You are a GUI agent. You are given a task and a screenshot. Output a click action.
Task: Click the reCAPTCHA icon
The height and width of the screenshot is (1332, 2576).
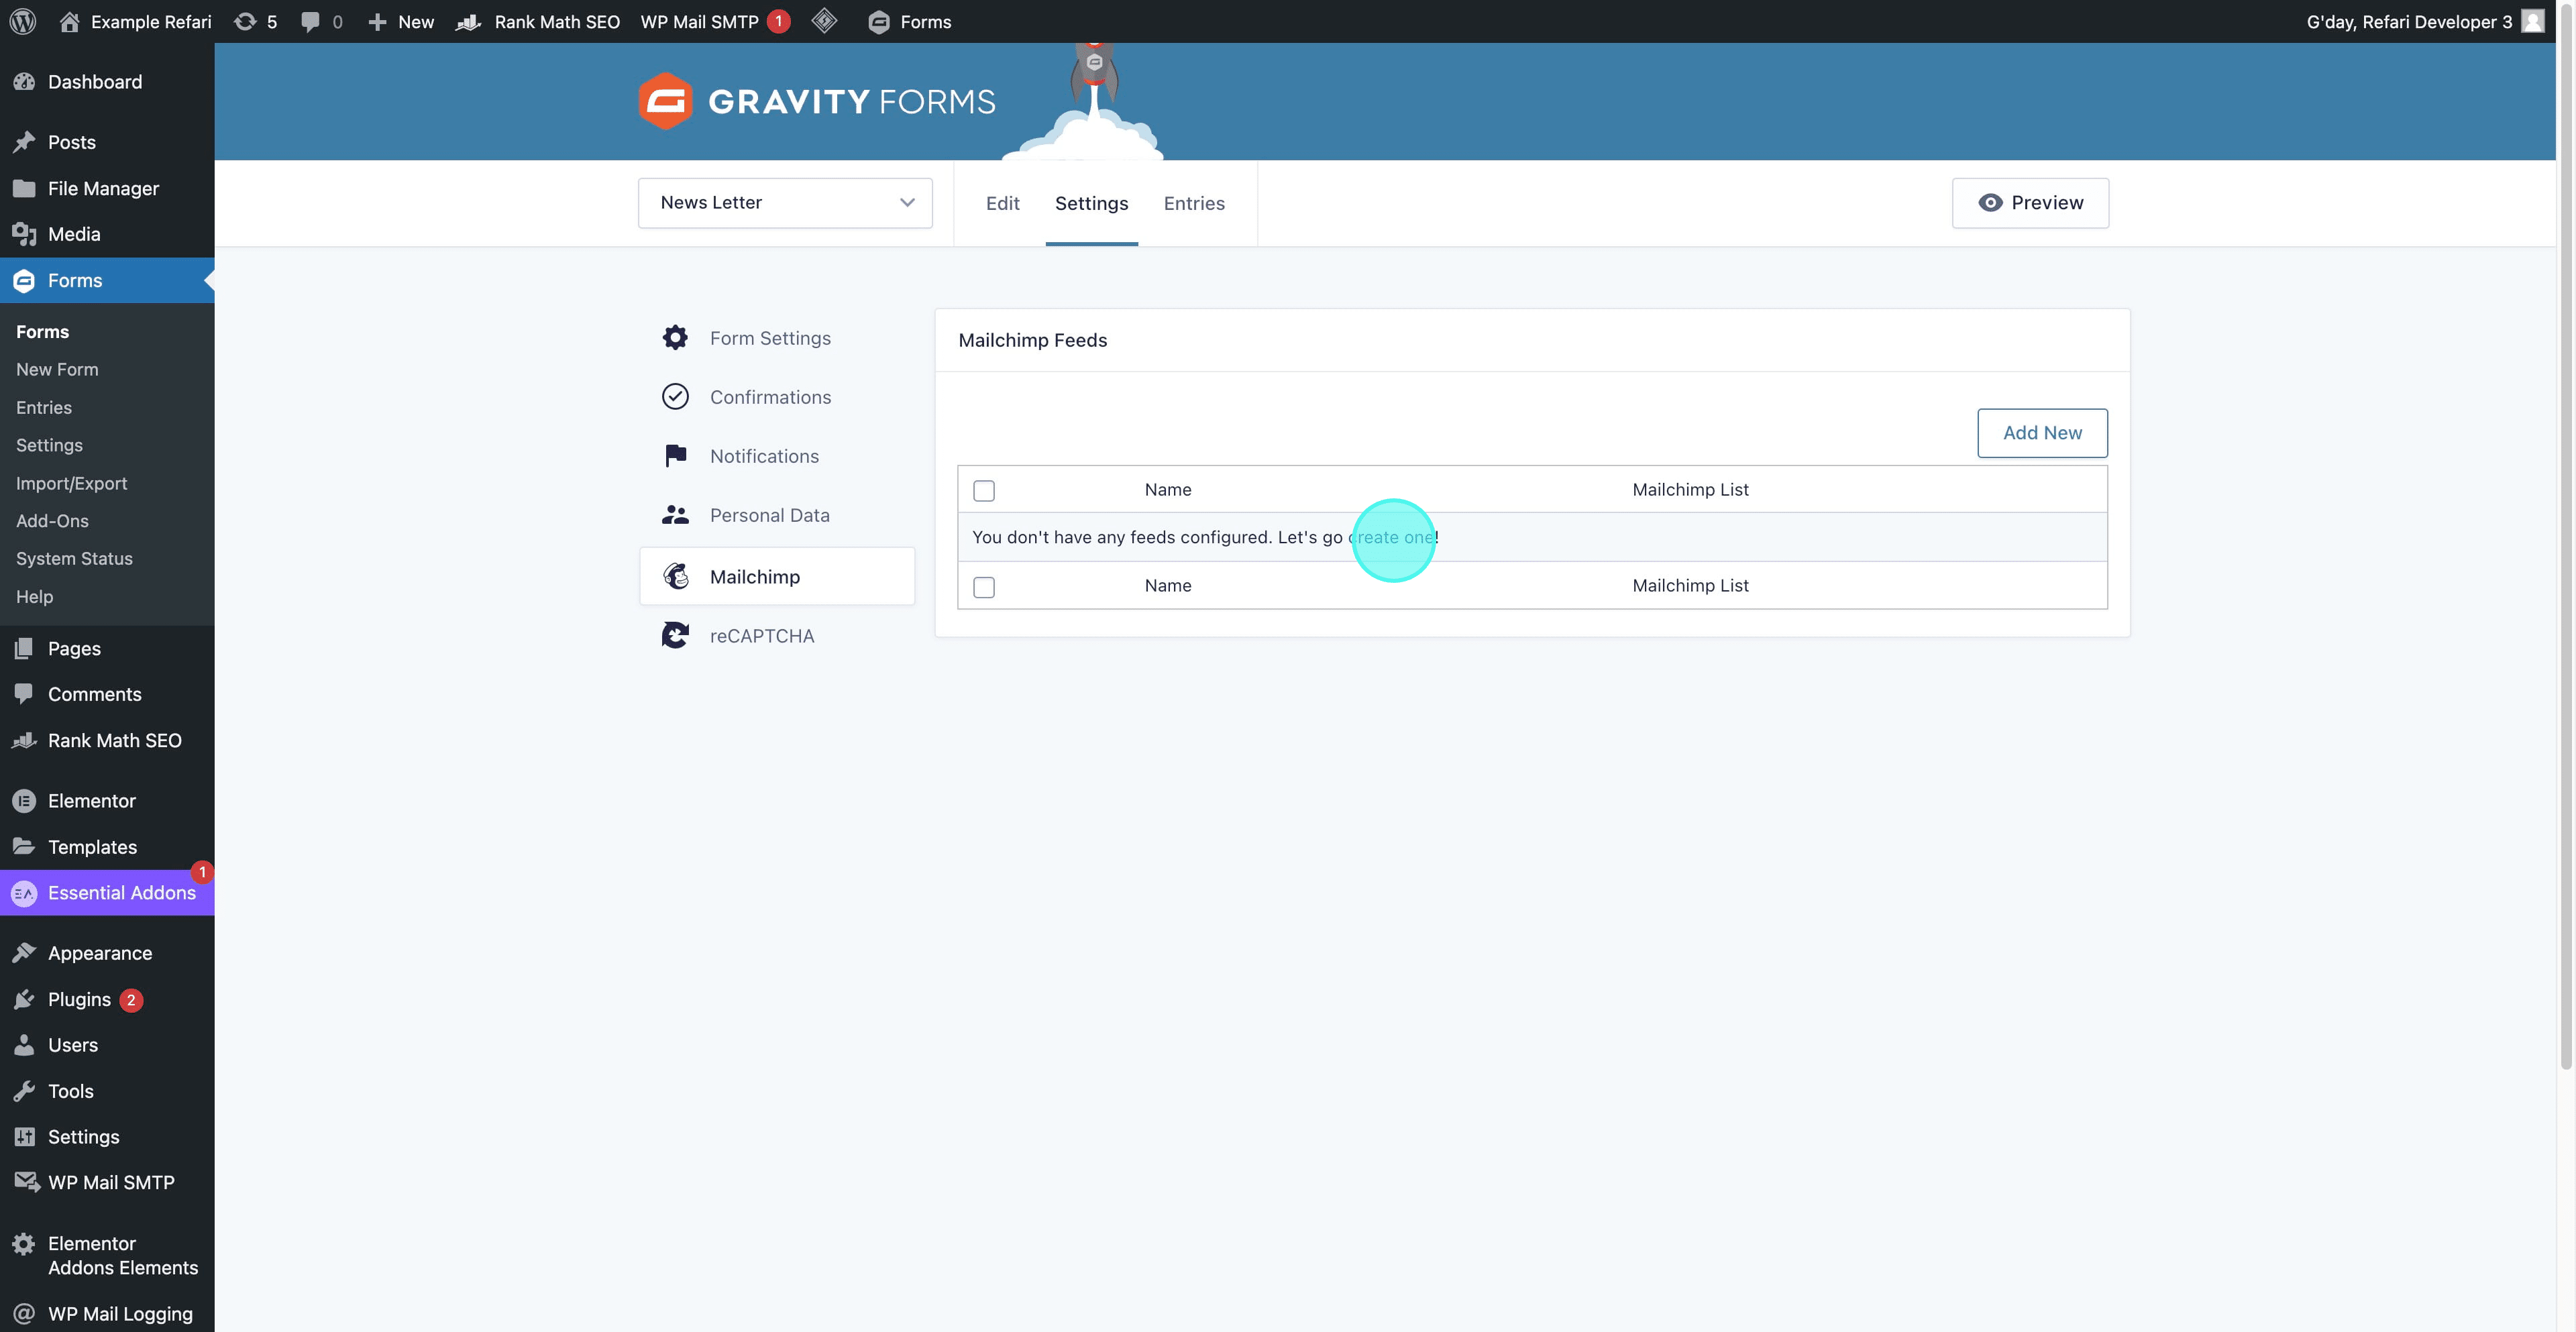click(x=675, y=635)
